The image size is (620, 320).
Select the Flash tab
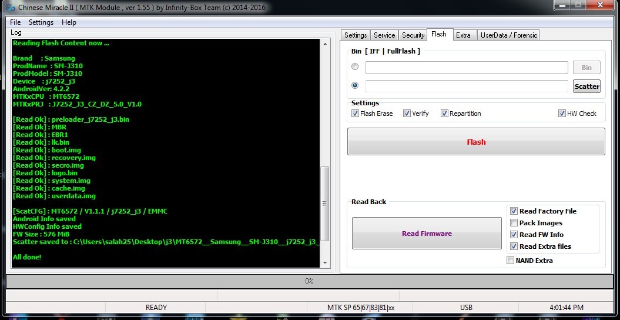(439, 35)
